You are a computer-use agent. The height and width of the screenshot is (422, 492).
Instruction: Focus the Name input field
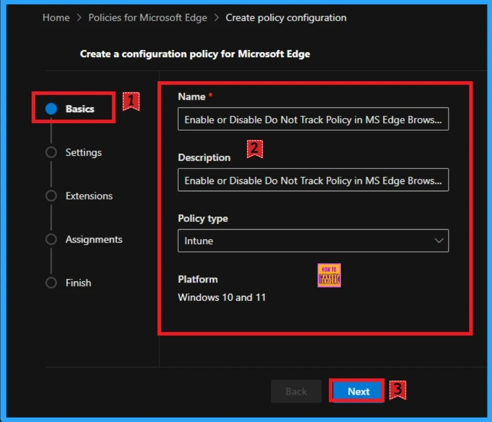313,119
